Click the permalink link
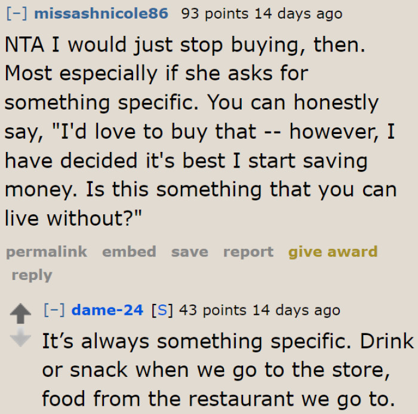The image size is (418, 414). click(47, 252)
